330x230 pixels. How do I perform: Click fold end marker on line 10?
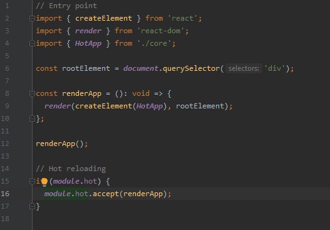coord(32,119)
